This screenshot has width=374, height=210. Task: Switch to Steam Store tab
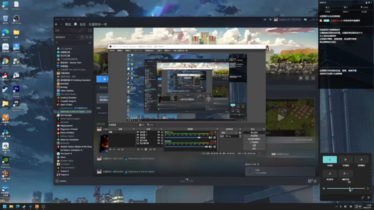pos(68,24)
